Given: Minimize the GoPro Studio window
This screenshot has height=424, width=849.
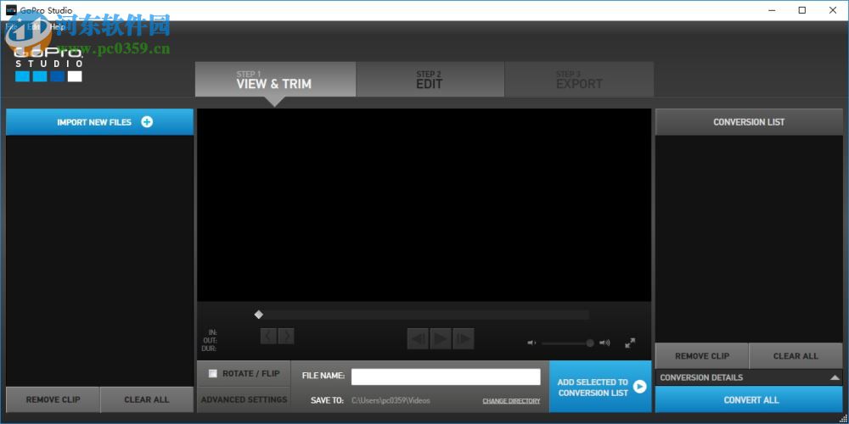Looking at the screenshot, I should point(771,10).
